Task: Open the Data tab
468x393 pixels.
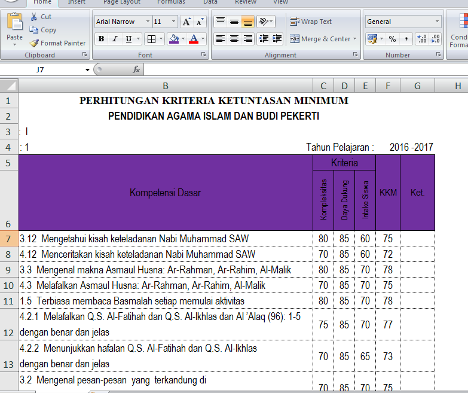Action: (x=210, y=2)
